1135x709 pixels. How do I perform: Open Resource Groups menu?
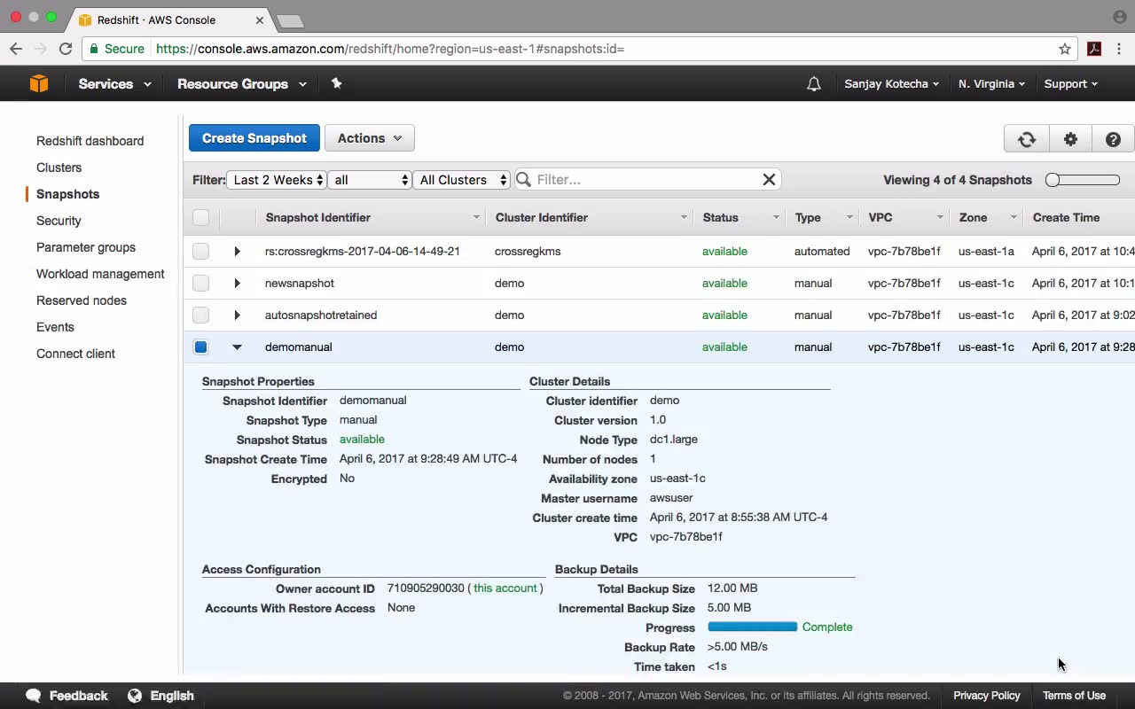click(x=242, y=84)
